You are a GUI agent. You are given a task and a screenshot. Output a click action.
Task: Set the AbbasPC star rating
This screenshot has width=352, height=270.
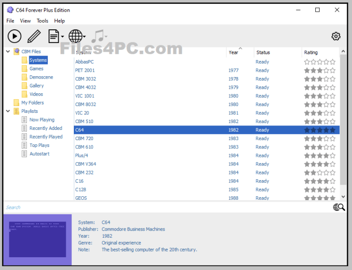[x=320, y=62]
